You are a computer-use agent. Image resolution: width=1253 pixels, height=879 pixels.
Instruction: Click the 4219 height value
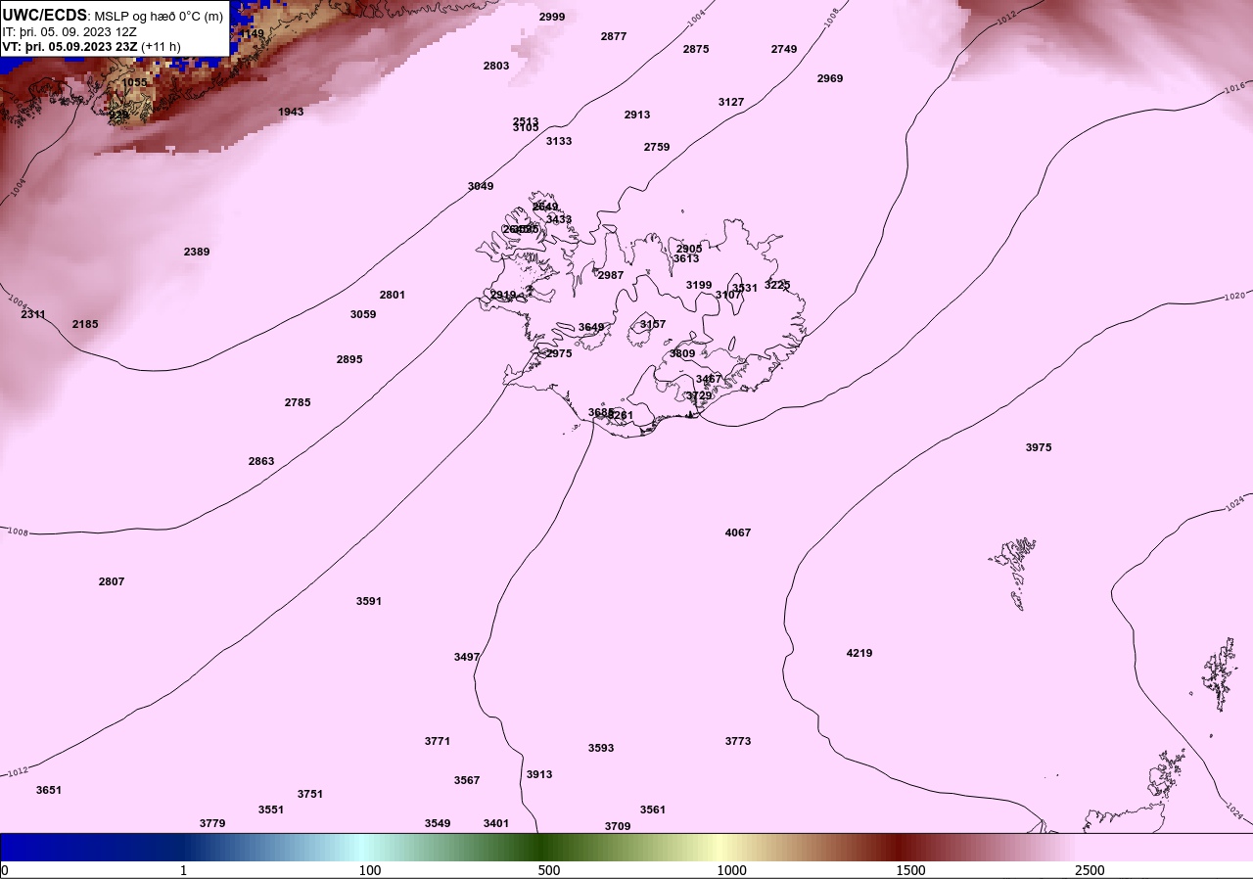tap(859, 653)
